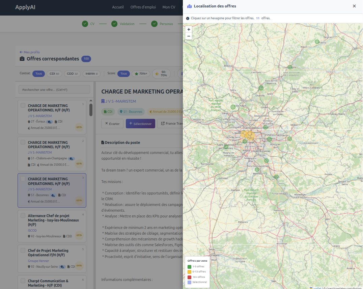
Task: Click the map zoom-out minus icon
Action: tap(189, 36)
